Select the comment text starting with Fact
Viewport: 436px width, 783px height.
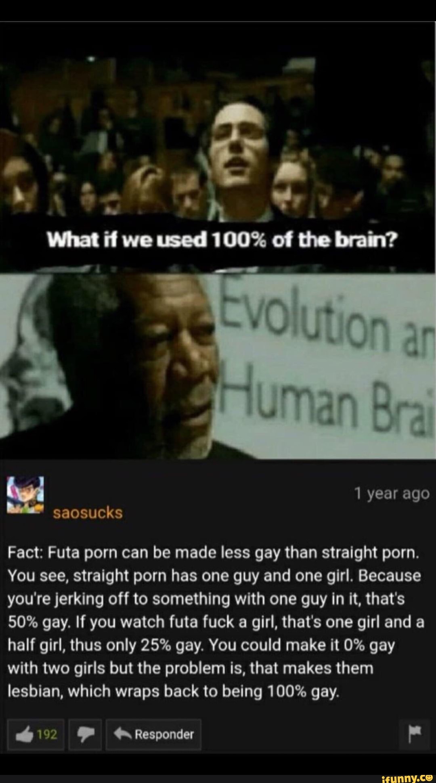216,622
